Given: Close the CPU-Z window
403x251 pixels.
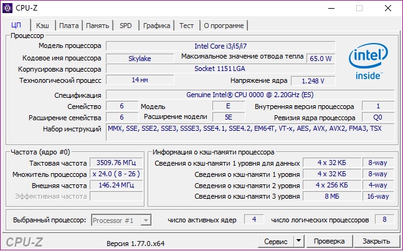Looking at the screenshot, I should click(388, 8).
